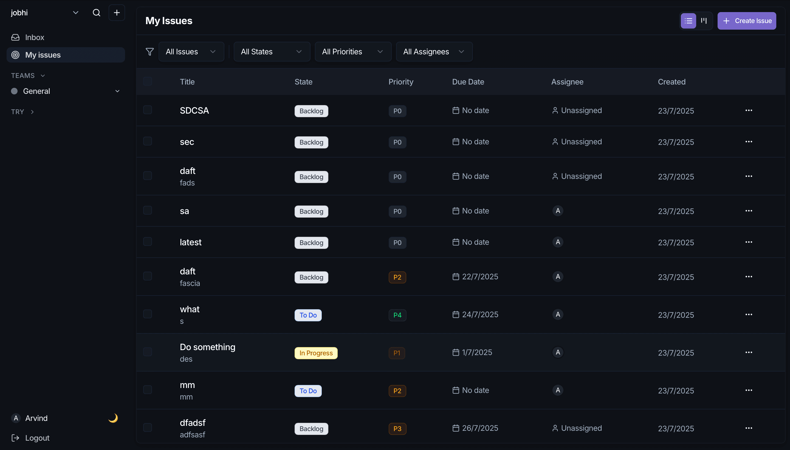Collapse the TEAMS section
The width and height of the screenshot is (790, 450).
[x=43, y=75]
